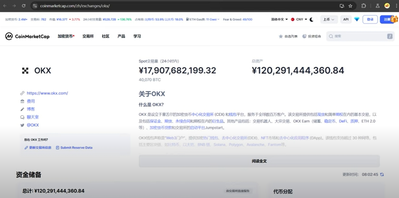Click the 市值 ¥16.37T value
This screenshot has height=198, width=399.
point(62,20)
